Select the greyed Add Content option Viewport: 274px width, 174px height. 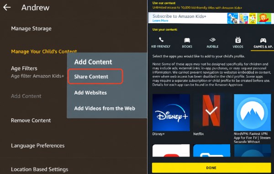[26, 96]
